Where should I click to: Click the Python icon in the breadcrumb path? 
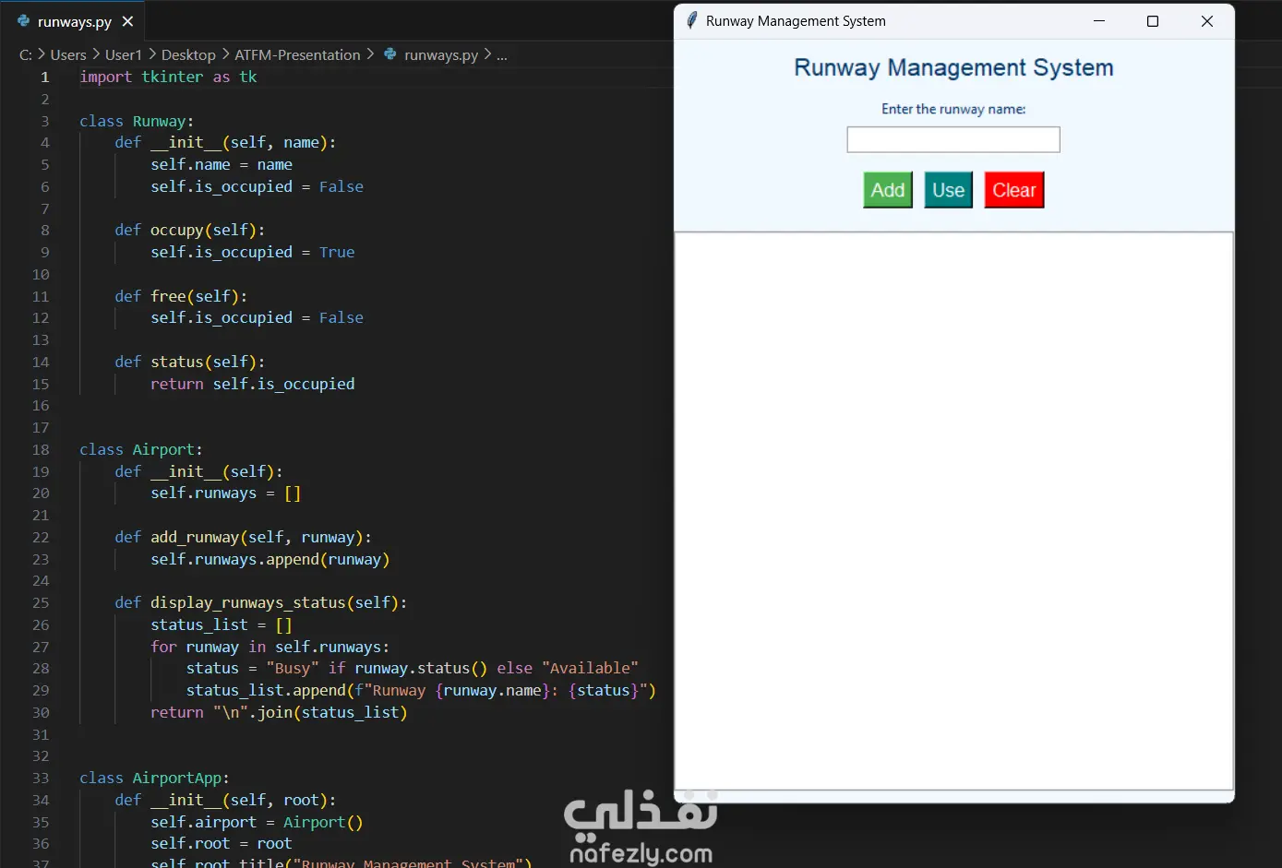390,54
